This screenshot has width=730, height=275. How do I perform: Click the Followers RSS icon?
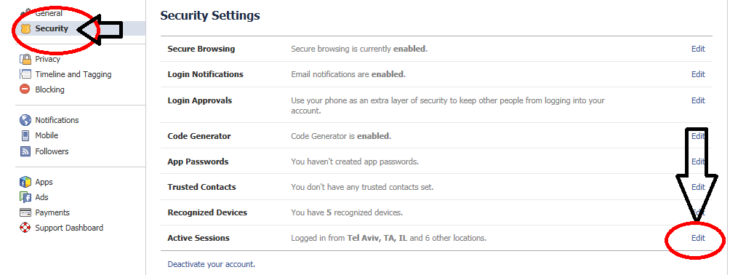(25, 151)
